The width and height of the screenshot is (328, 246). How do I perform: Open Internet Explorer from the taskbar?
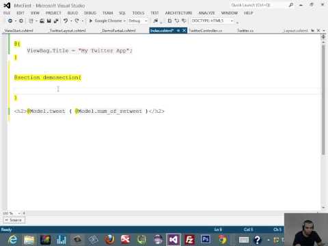[12, 240]
